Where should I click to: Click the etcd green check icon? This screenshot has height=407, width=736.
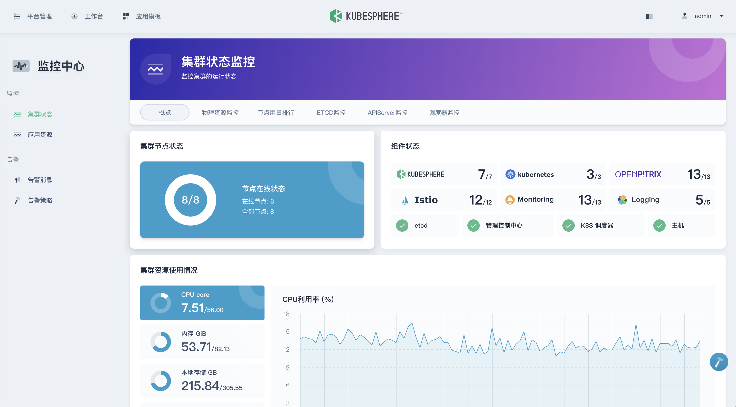(402, 226)
